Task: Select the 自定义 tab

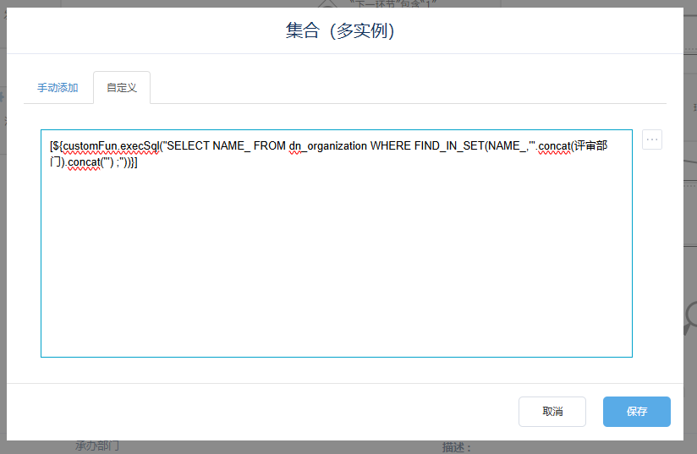Action: pos(122,88)
